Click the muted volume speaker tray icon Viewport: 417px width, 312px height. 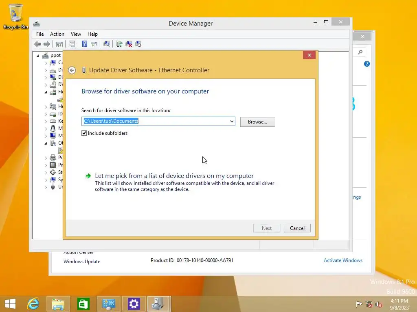(379, 304)
